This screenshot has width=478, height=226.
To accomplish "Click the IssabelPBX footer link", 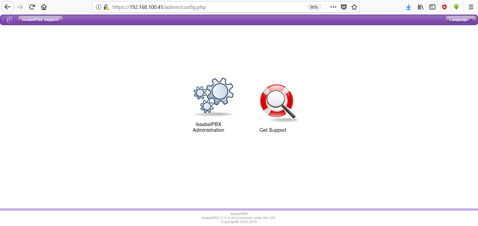I will coord(238,214).
